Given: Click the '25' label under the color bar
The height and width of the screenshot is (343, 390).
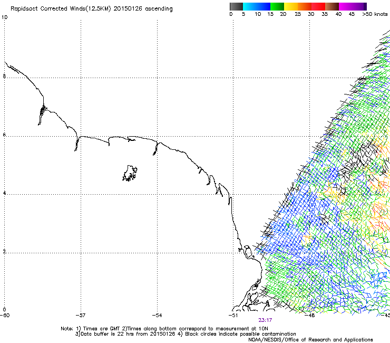Looking at the screenshot, I should (x=298, y=14).
